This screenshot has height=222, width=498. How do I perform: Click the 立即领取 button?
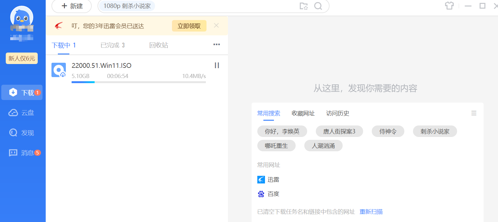[189, 26]
